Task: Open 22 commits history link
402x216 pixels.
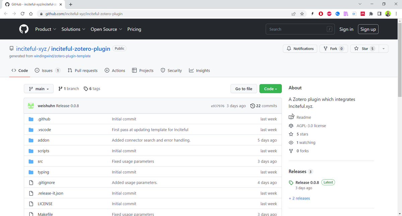Action: [264, 105]
